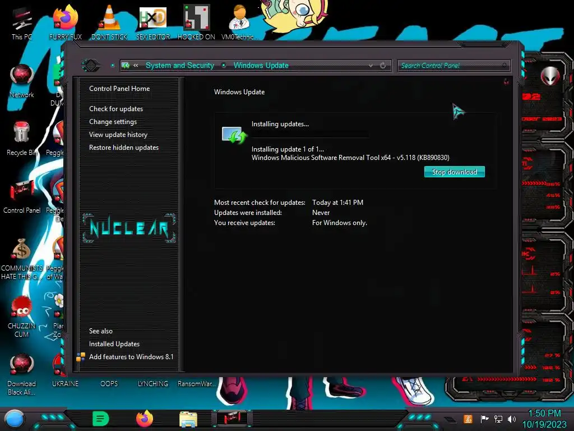This screenshot has width=574, height=431.
Task: Click the Java tray icon
Action: [468, 419]
